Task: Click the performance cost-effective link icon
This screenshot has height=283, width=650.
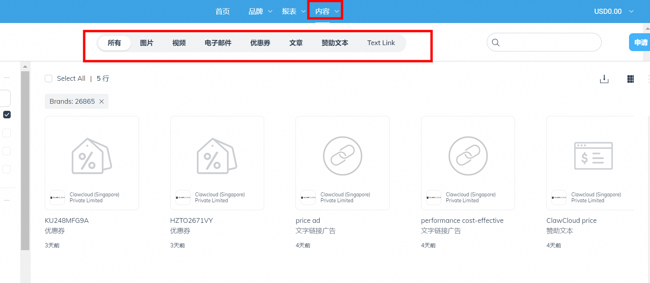Action: (x=468, y=156)
